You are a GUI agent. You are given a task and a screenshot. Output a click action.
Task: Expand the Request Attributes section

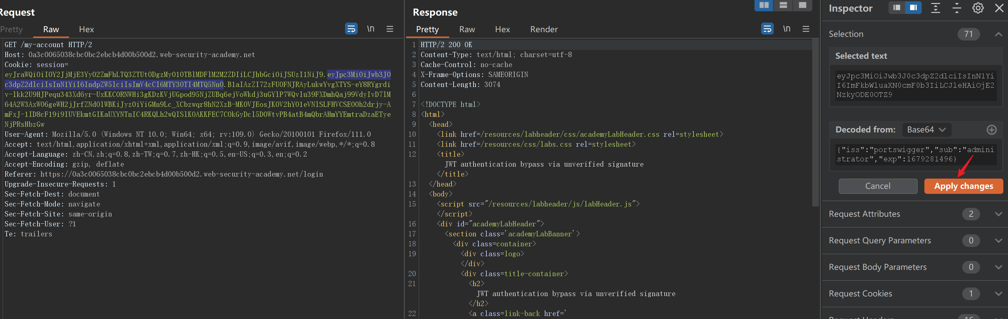(998, 214)
